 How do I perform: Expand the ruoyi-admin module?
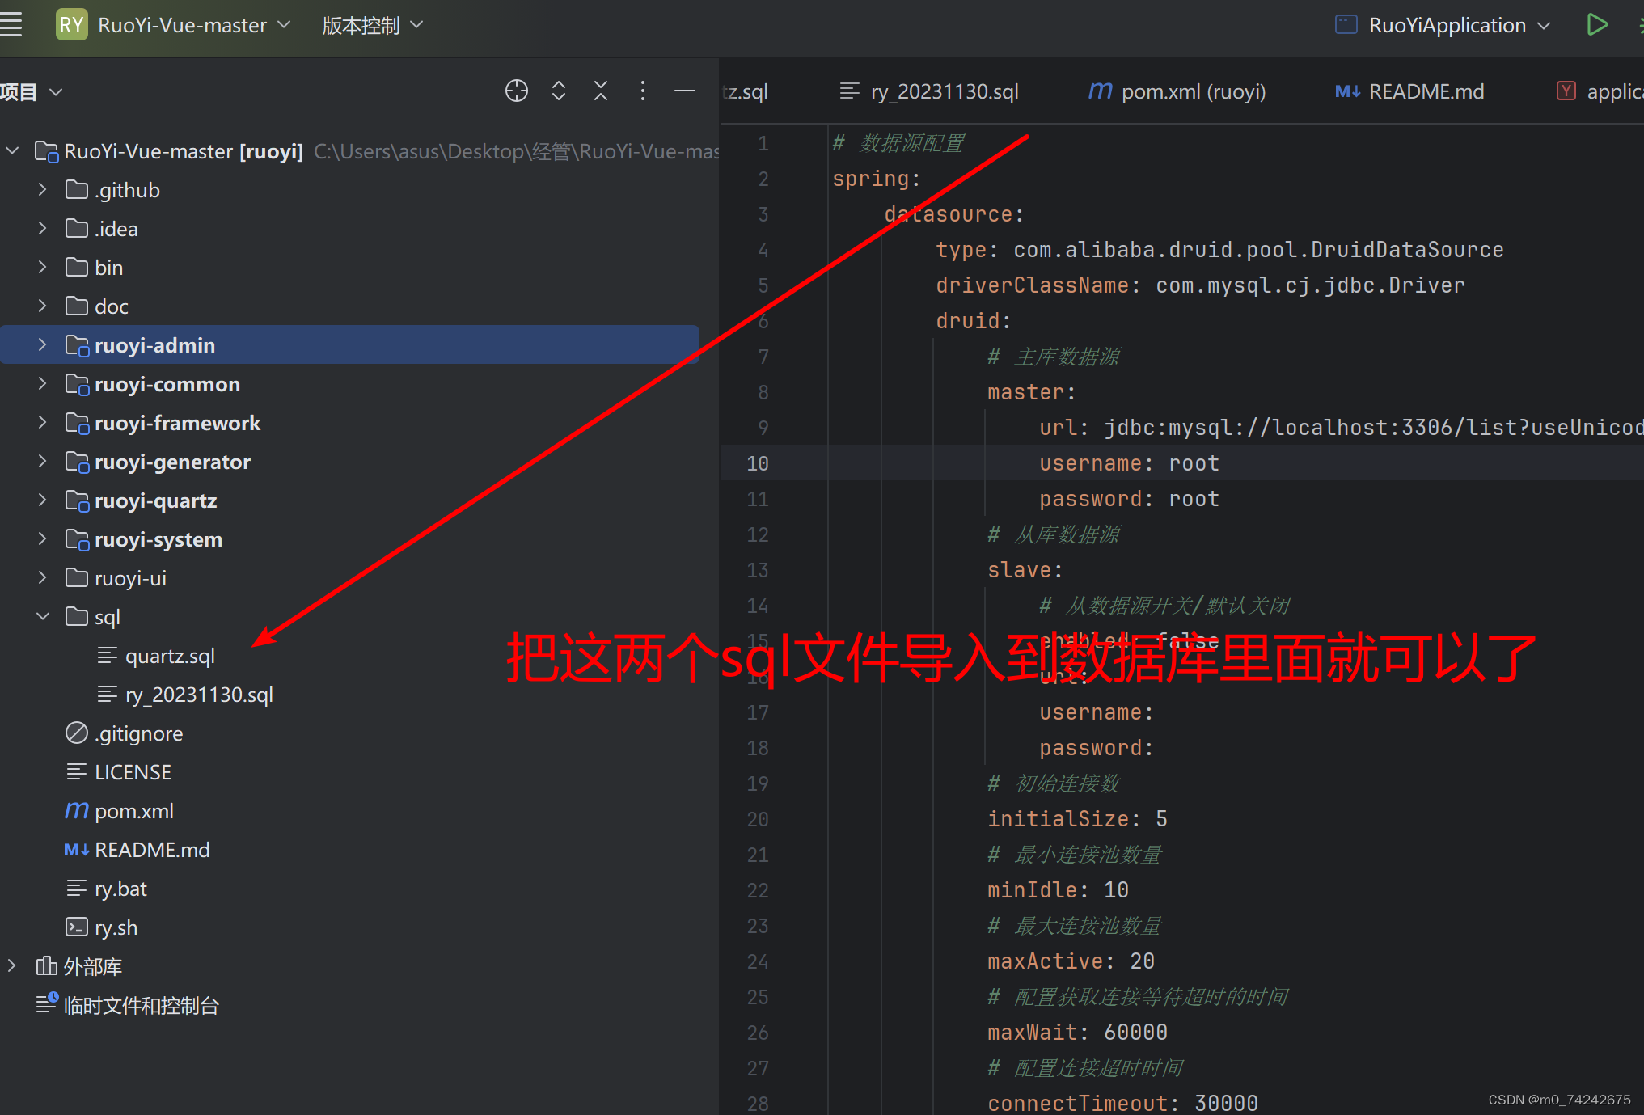tap(43, 345)
